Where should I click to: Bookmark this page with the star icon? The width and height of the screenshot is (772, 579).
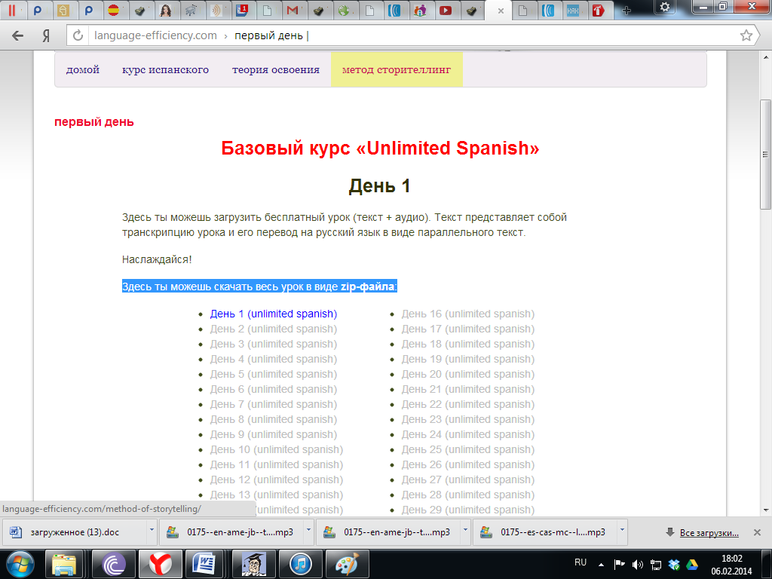[x=746, y=35]
